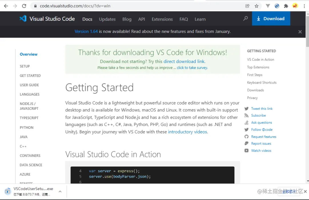Click the Stack Overflow icon beside Ask questions
This screenshot has width=309, height=200.
point(246,122)
